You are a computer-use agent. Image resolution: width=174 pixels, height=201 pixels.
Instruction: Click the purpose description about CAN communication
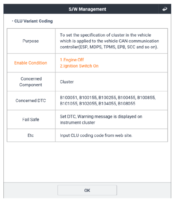(109, 41)
